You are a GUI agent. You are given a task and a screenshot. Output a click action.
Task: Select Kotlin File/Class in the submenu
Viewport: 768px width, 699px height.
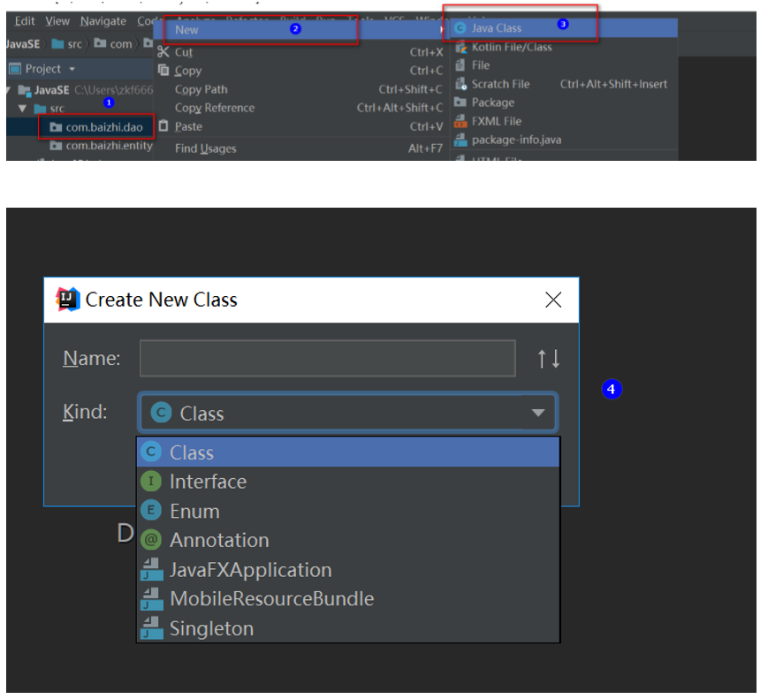click(564, 47)
